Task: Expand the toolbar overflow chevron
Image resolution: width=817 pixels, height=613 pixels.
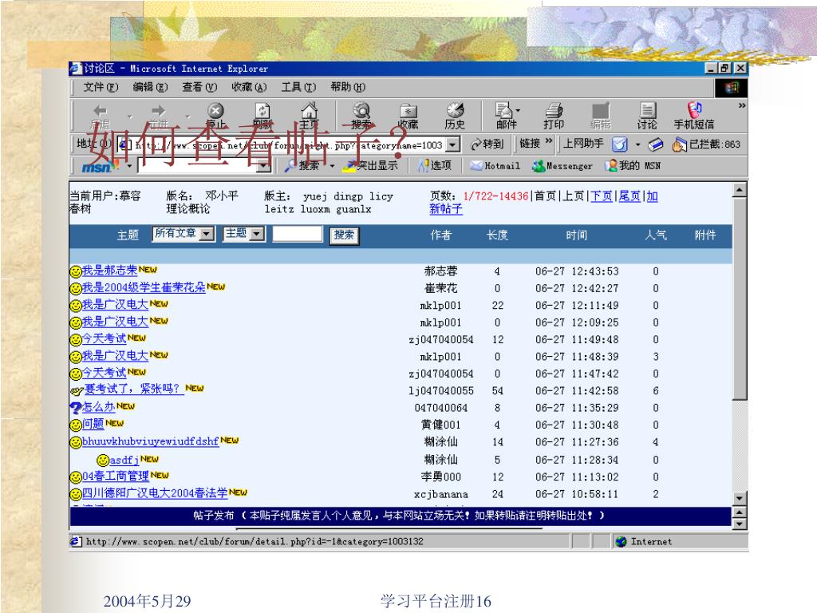Action: click(742, 106)
